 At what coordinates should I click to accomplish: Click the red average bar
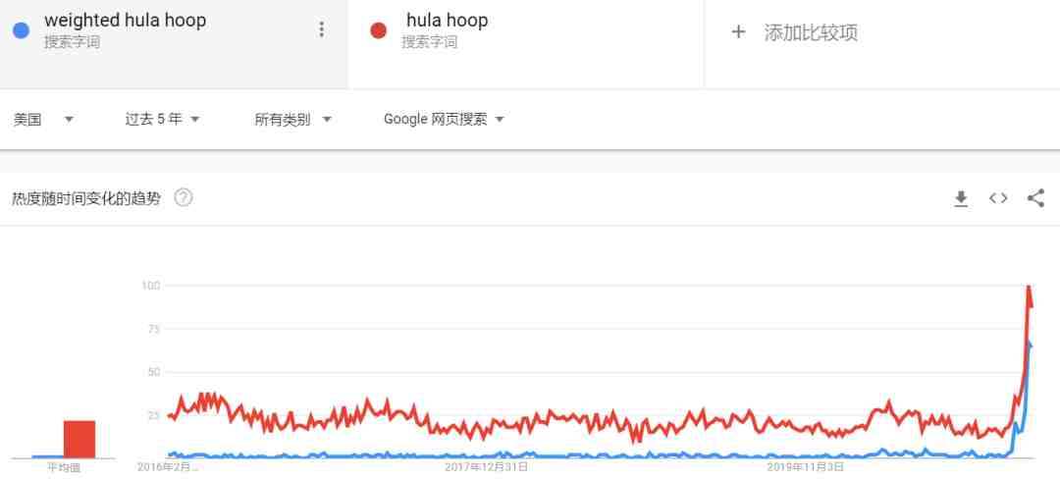click(79, 440)
